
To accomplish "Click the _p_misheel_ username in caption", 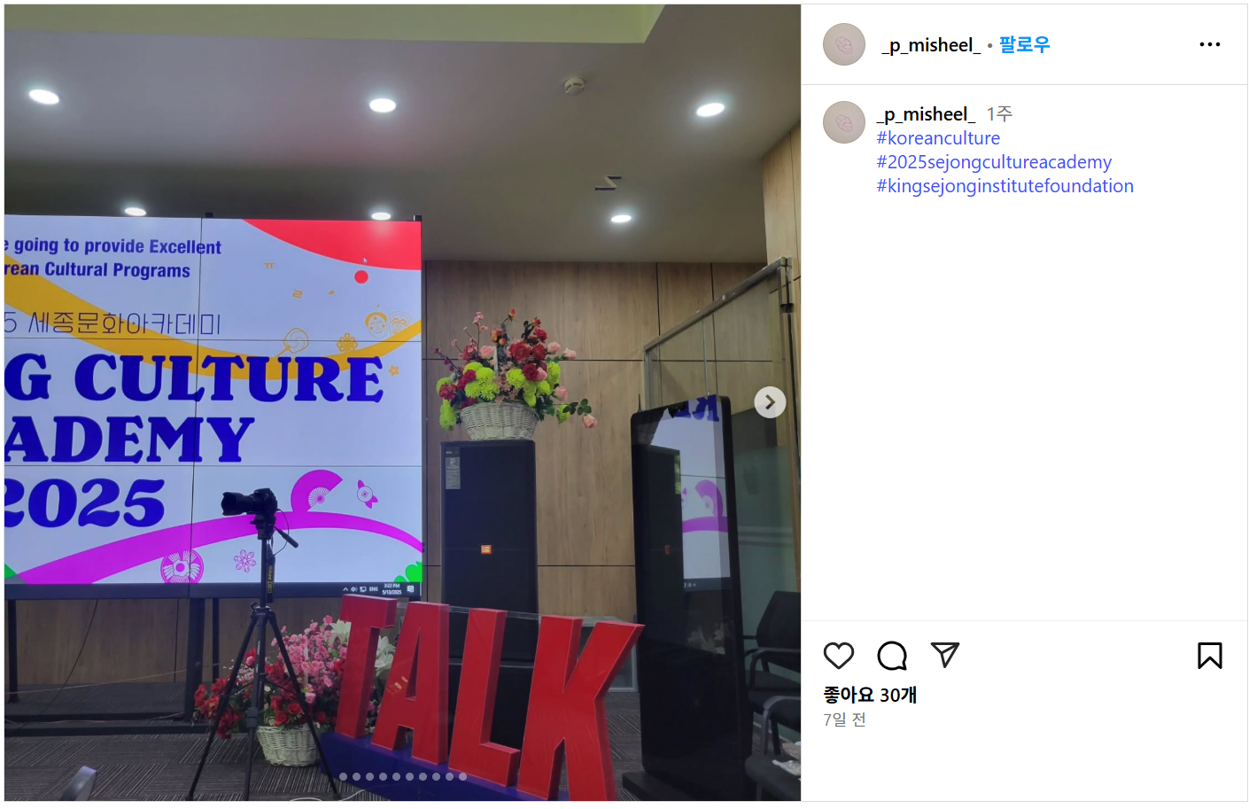I will pos(926,114).
